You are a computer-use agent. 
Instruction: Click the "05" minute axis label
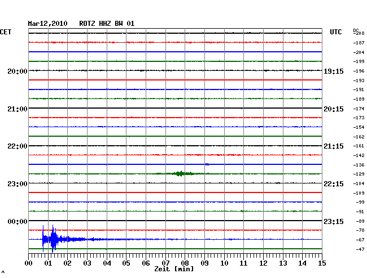click(x=126, y=263)
